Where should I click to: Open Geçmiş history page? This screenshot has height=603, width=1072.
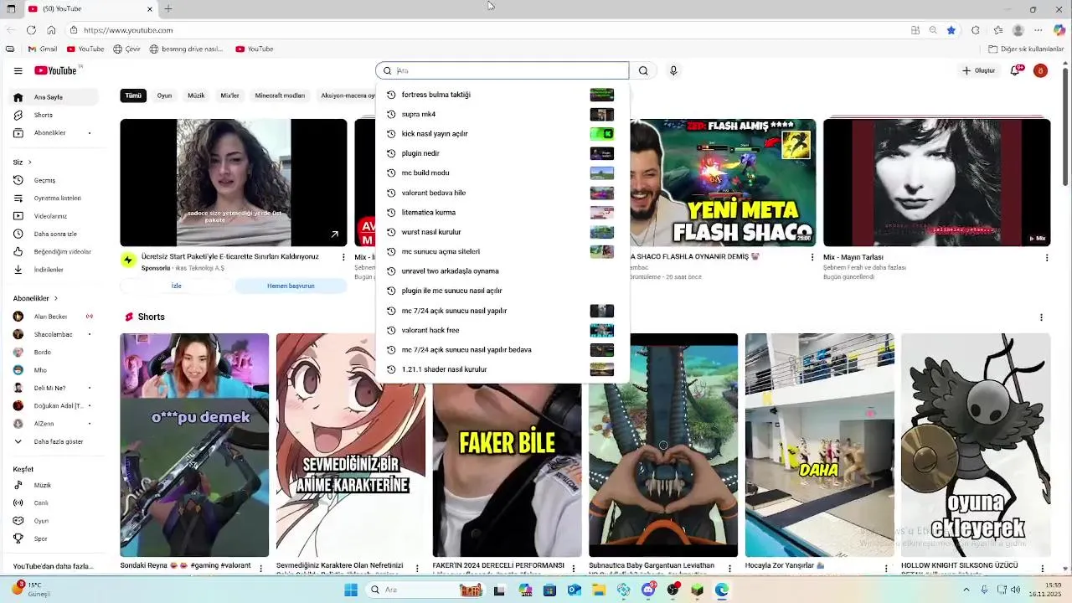[54, 180]
